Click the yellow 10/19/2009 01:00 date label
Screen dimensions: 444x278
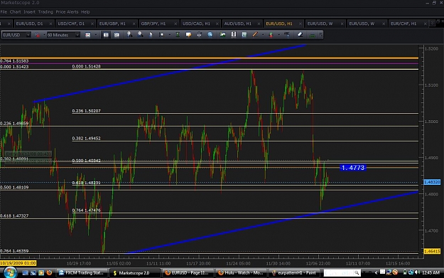(18, 263)
